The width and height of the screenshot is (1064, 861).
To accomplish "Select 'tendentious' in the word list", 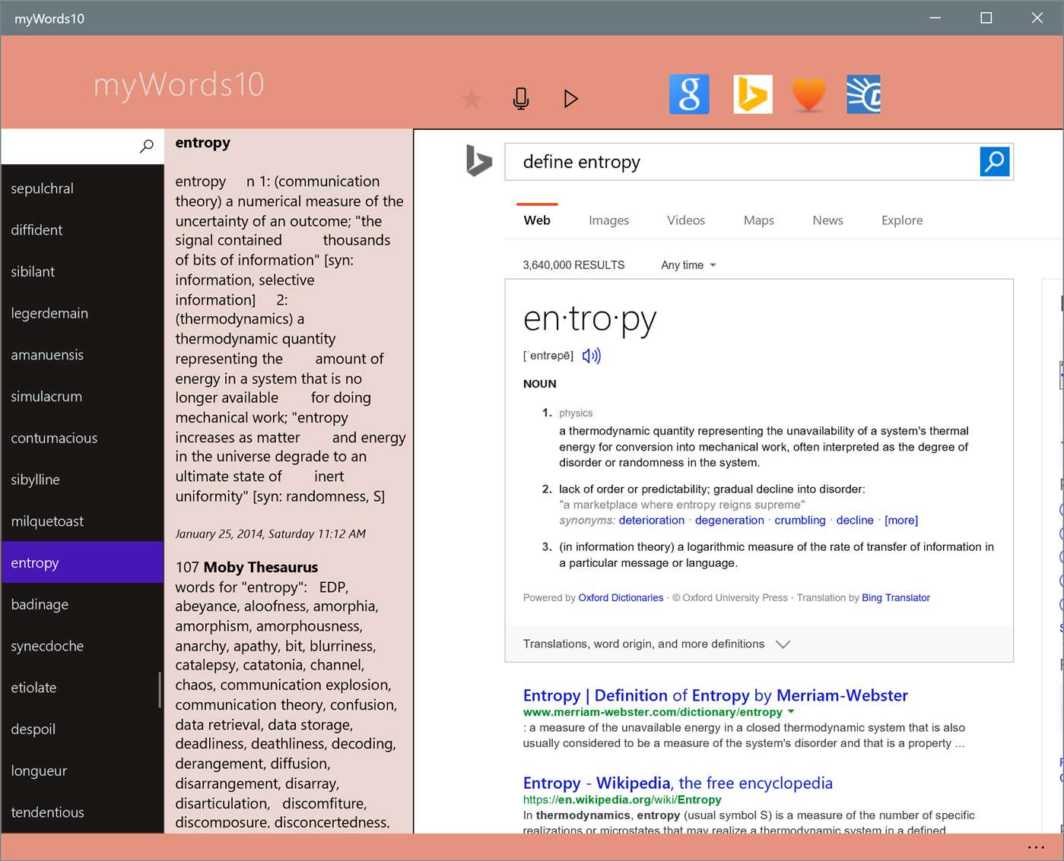I will (82, 812).
